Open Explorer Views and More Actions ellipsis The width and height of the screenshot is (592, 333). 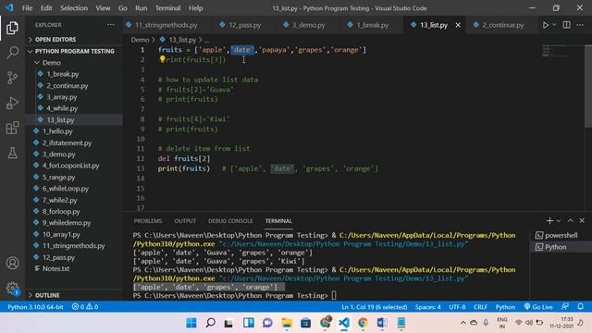pyautogui.click(x=110, y=25)
